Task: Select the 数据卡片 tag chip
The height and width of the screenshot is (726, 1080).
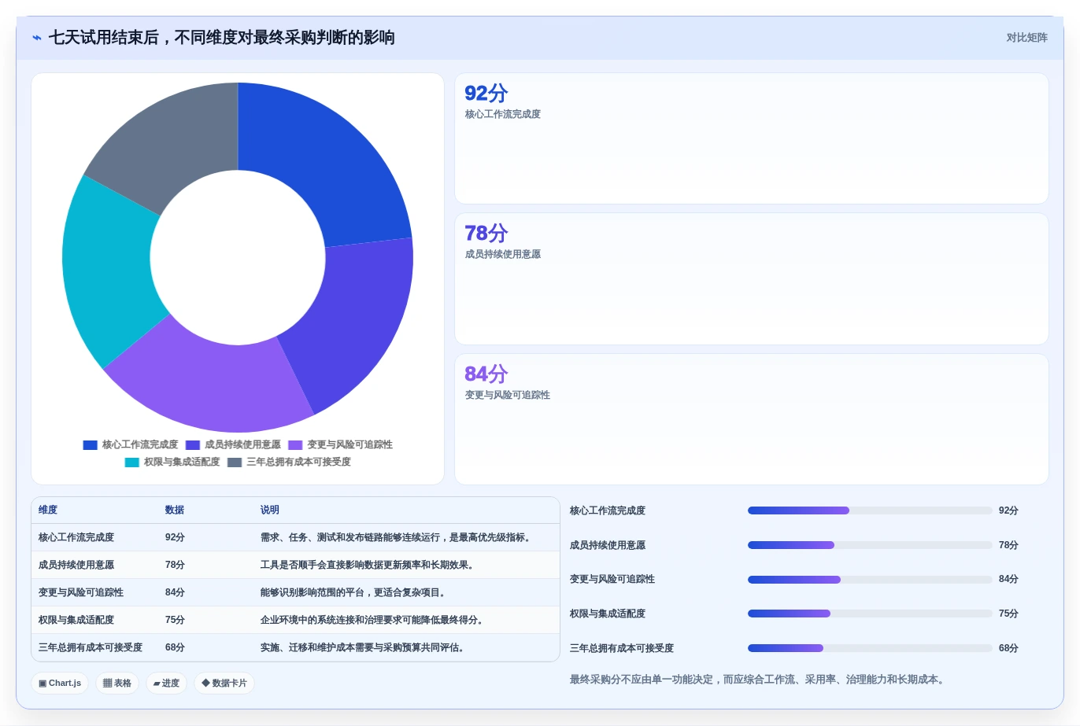Action: click(x=224, y=683)
